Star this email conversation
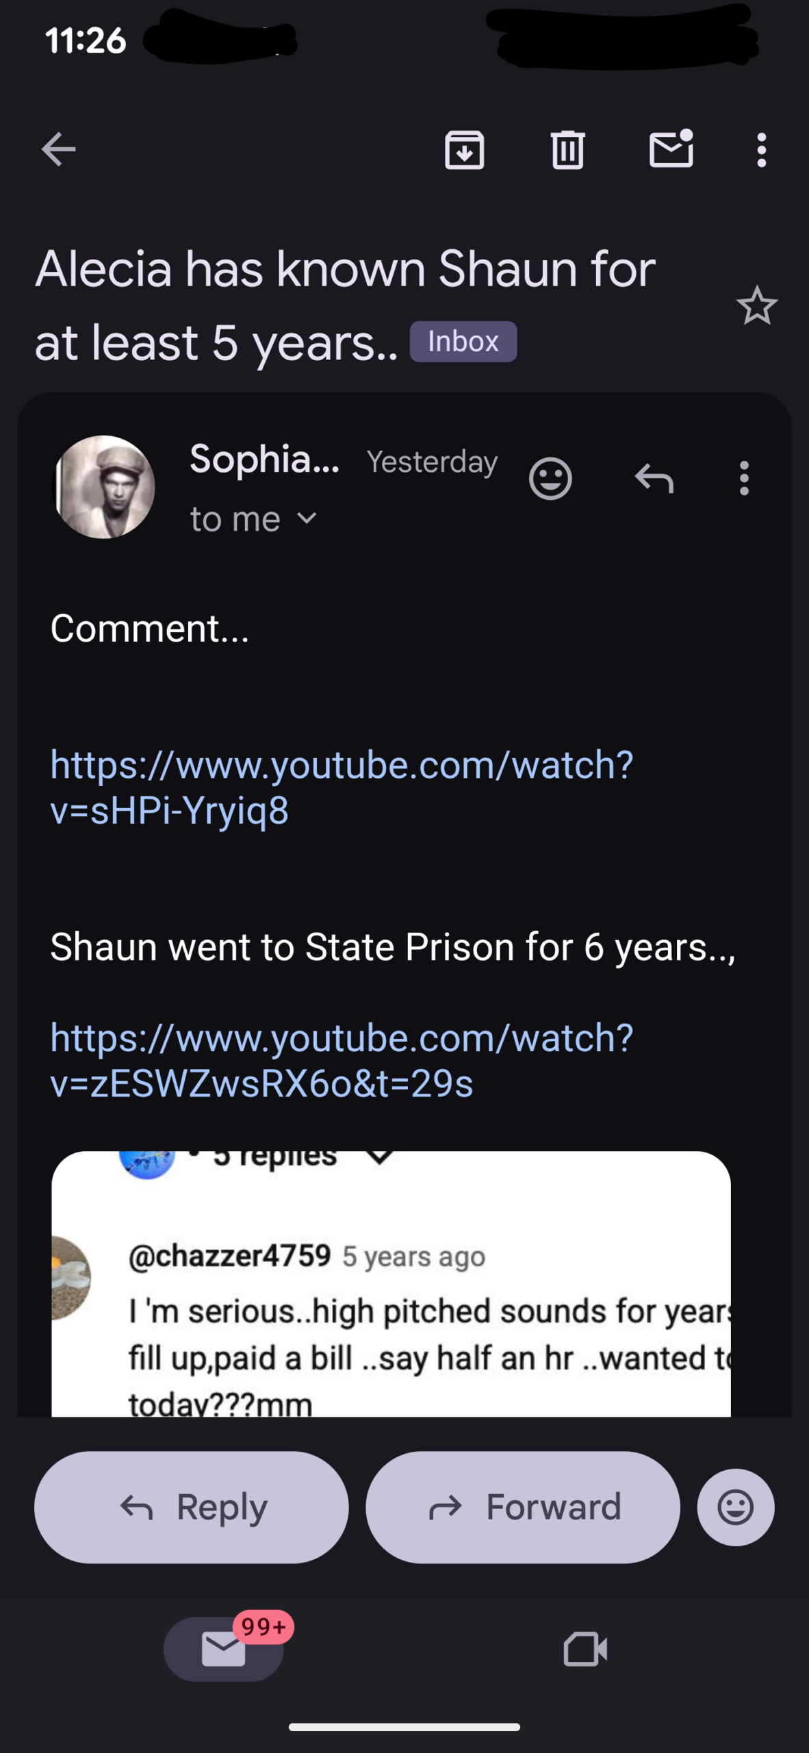The height and width of the screenshot is (1753, 809). pos(757,305)
